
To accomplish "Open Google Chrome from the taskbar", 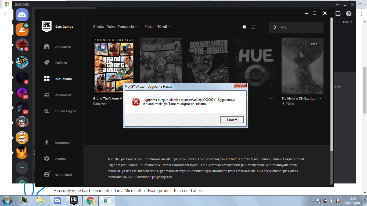I will coord(90,200).
